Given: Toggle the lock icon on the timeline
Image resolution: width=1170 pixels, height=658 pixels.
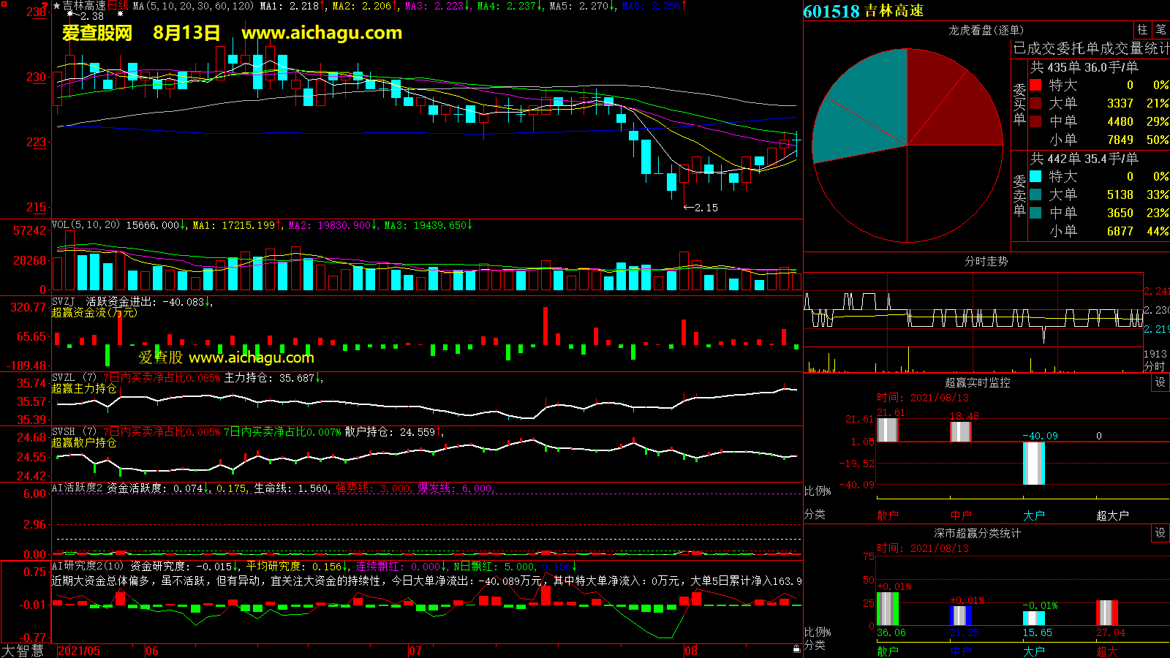Looking at the screenshot, I should pos(796,648).
